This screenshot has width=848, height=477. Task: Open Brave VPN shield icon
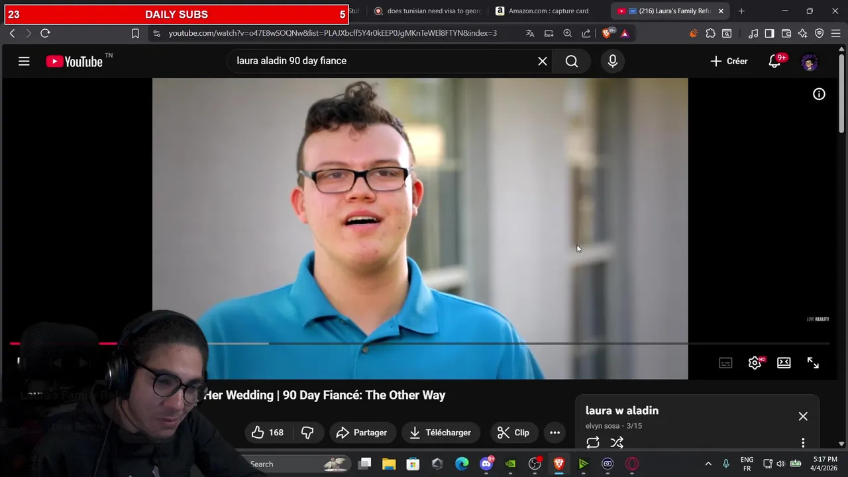(820, 33)
